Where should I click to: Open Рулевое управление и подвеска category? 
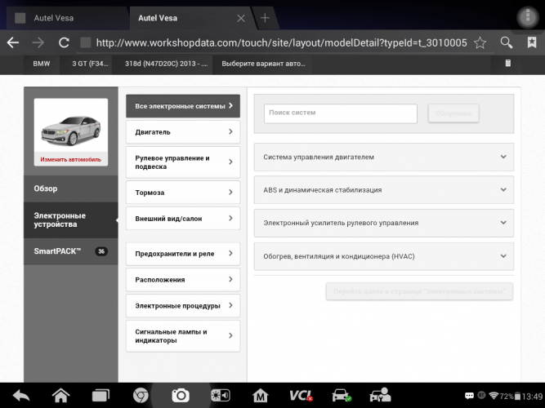click(183, 162)
